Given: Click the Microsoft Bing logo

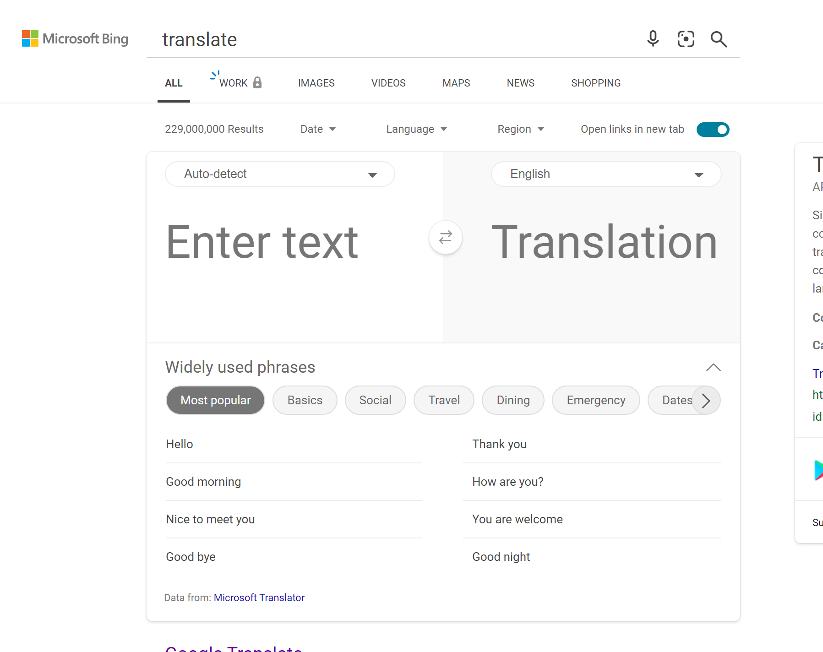Looking at the screenshot, I should tap(75, 38).
